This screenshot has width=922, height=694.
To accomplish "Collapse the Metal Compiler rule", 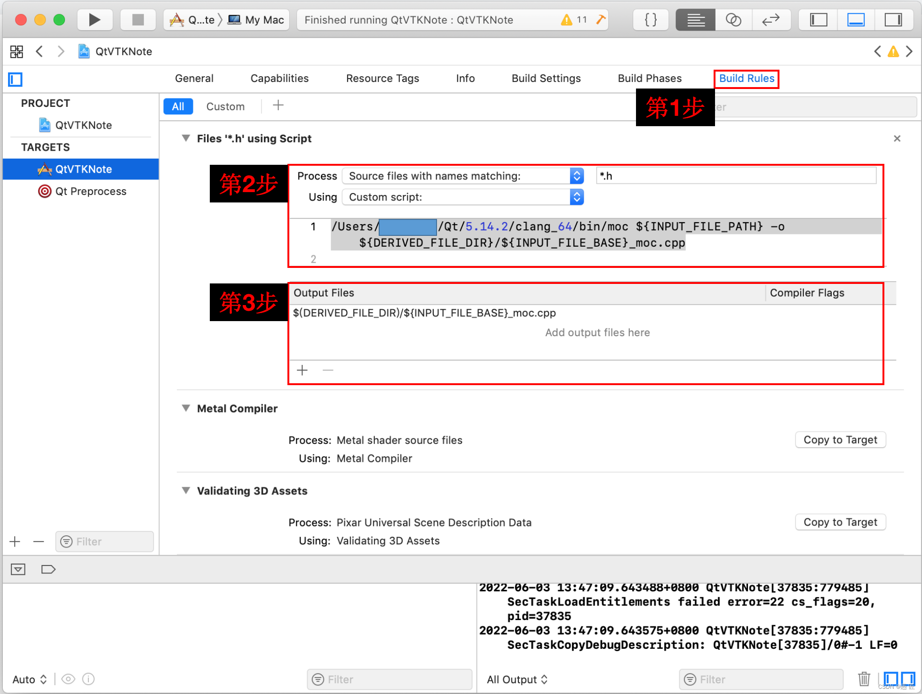I will point(186,408).
